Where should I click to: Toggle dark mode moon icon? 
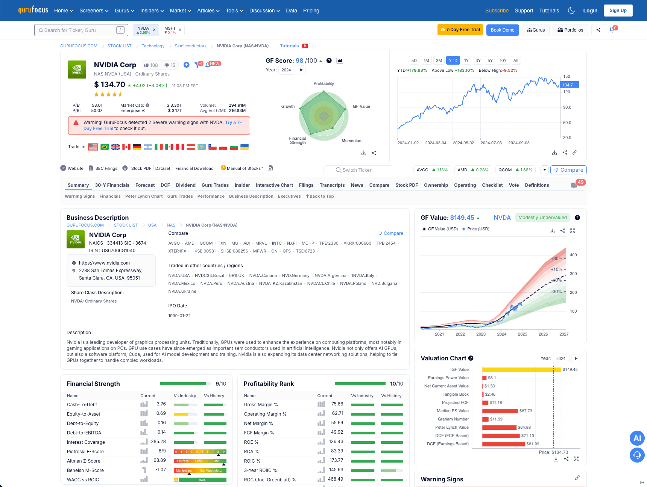[x=571, y=11]
